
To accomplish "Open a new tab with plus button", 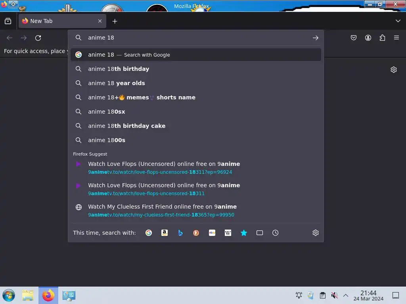I will click(115, 21).
